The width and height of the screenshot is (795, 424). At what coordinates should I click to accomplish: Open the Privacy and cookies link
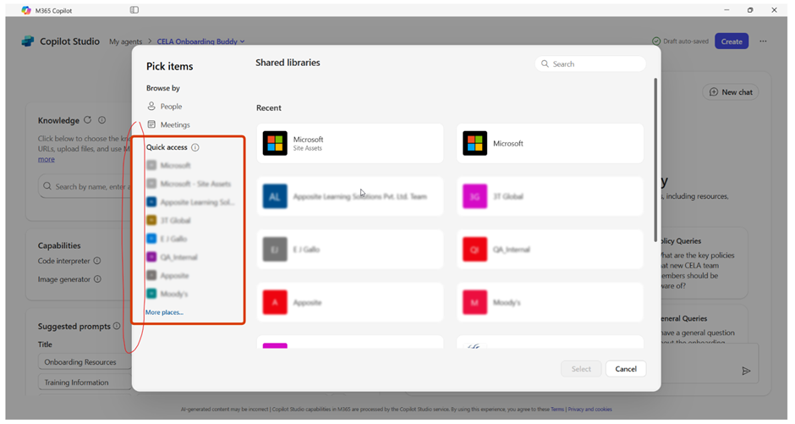pos(589,410)
